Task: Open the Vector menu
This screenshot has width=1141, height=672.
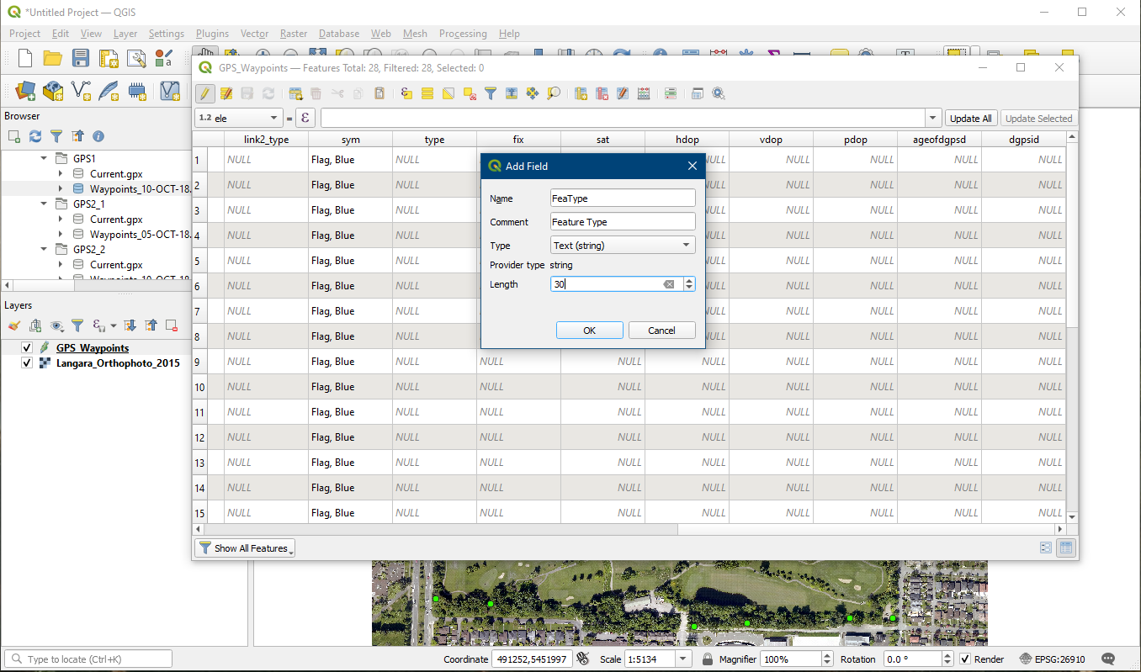Action: tap(254, 34)
